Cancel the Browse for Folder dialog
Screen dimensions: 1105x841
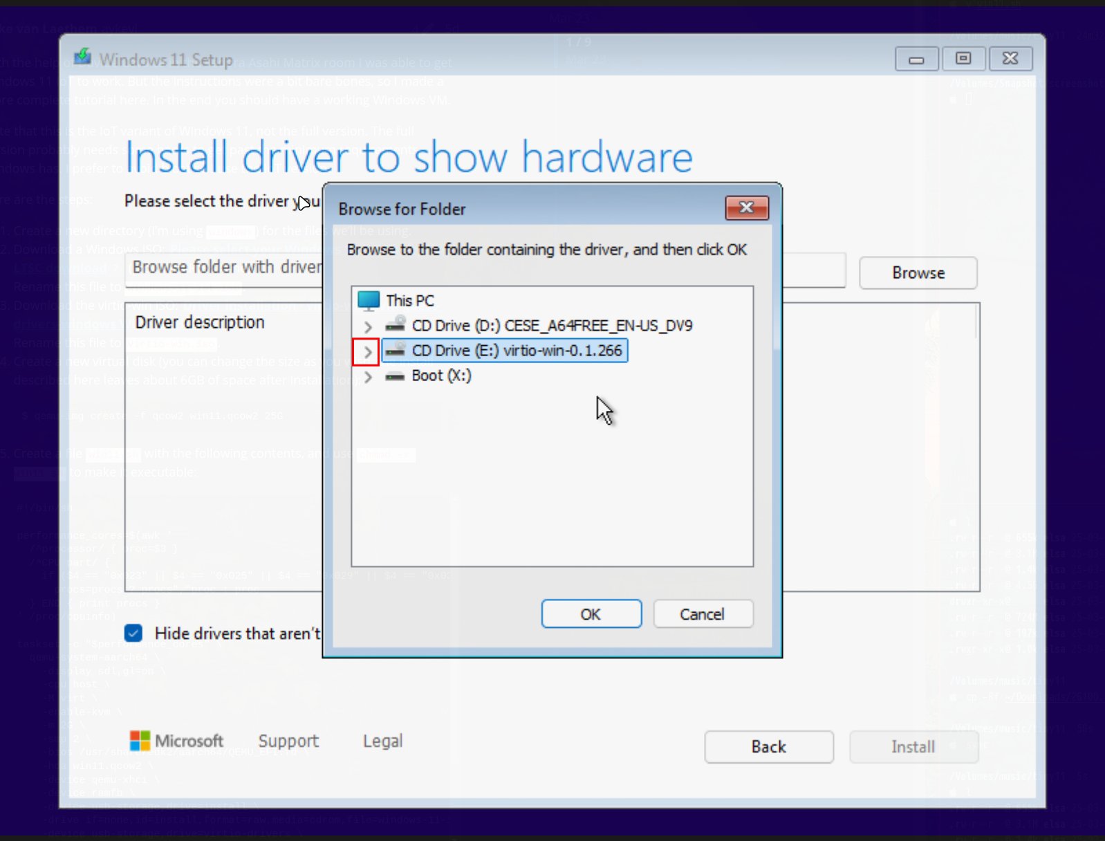703,614
